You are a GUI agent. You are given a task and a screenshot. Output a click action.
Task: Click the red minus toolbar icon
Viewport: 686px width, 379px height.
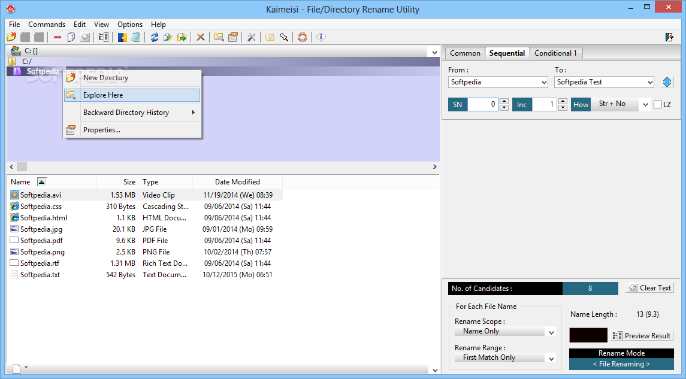point(58,37)
